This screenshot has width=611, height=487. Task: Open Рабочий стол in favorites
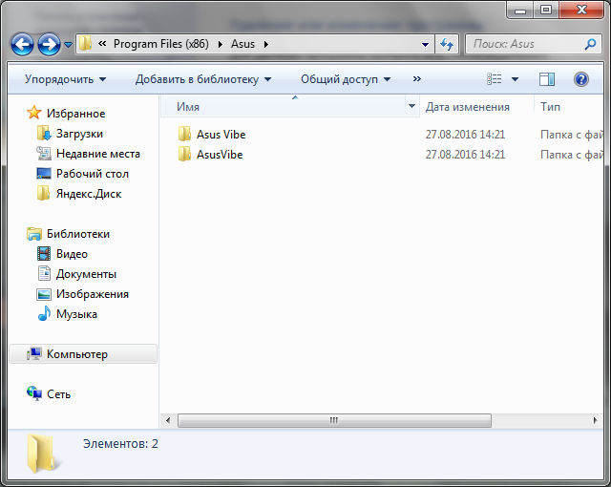click(93, 174)
